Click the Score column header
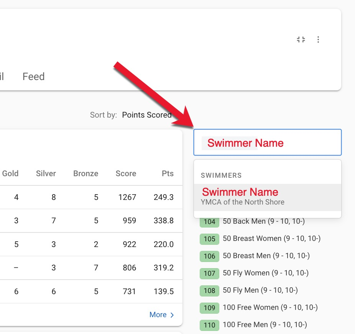Screen dimensions: 355x334 (126, 174)
